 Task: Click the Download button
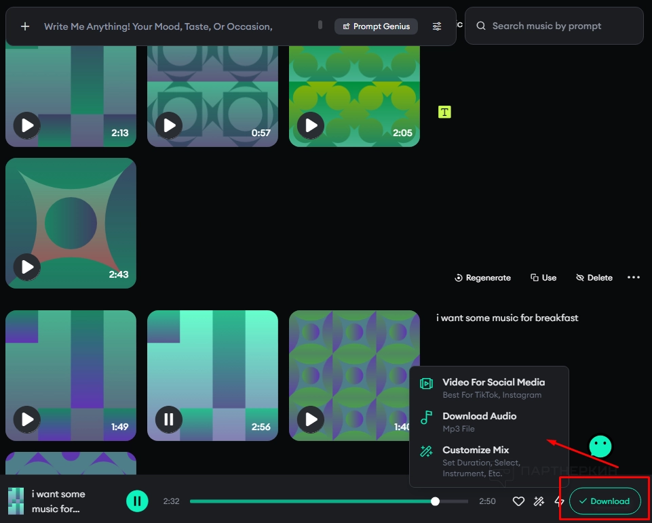point(605,501)
